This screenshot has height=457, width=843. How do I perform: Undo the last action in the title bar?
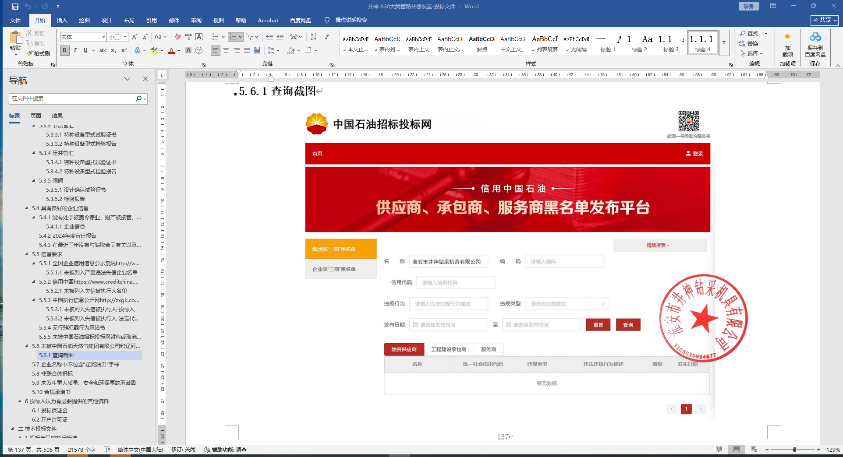[x=28, y=6]
